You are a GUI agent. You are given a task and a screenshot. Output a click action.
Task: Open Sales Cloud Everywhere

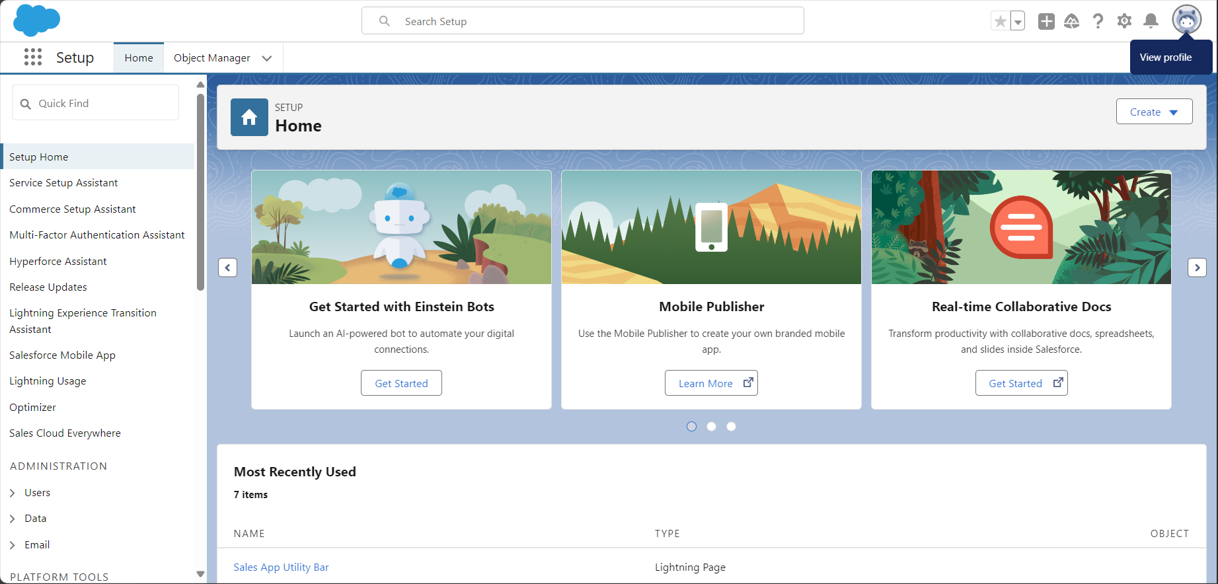point(65,433)
